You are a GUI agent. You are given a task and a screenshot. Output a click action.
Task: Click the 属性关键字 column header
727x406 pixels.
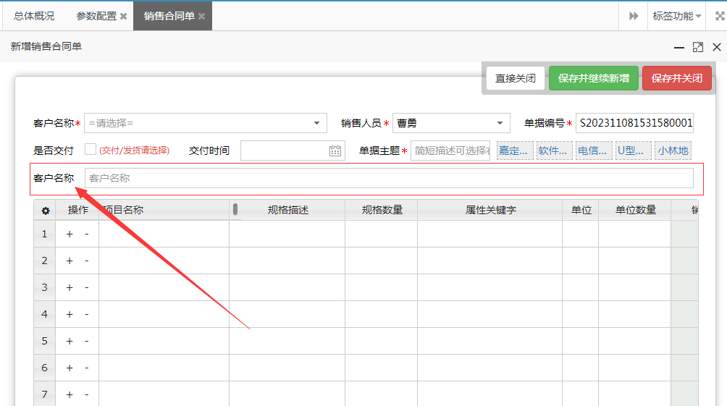click(490, 211)
